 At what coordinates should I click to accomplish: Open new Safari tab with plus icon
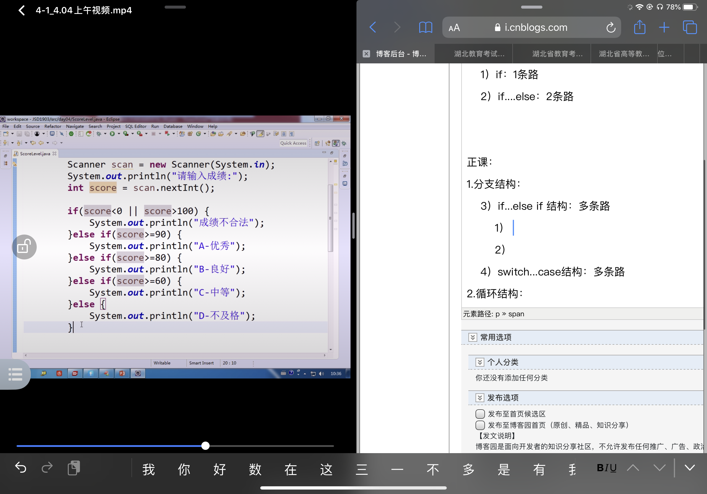(x=664, y=28)
